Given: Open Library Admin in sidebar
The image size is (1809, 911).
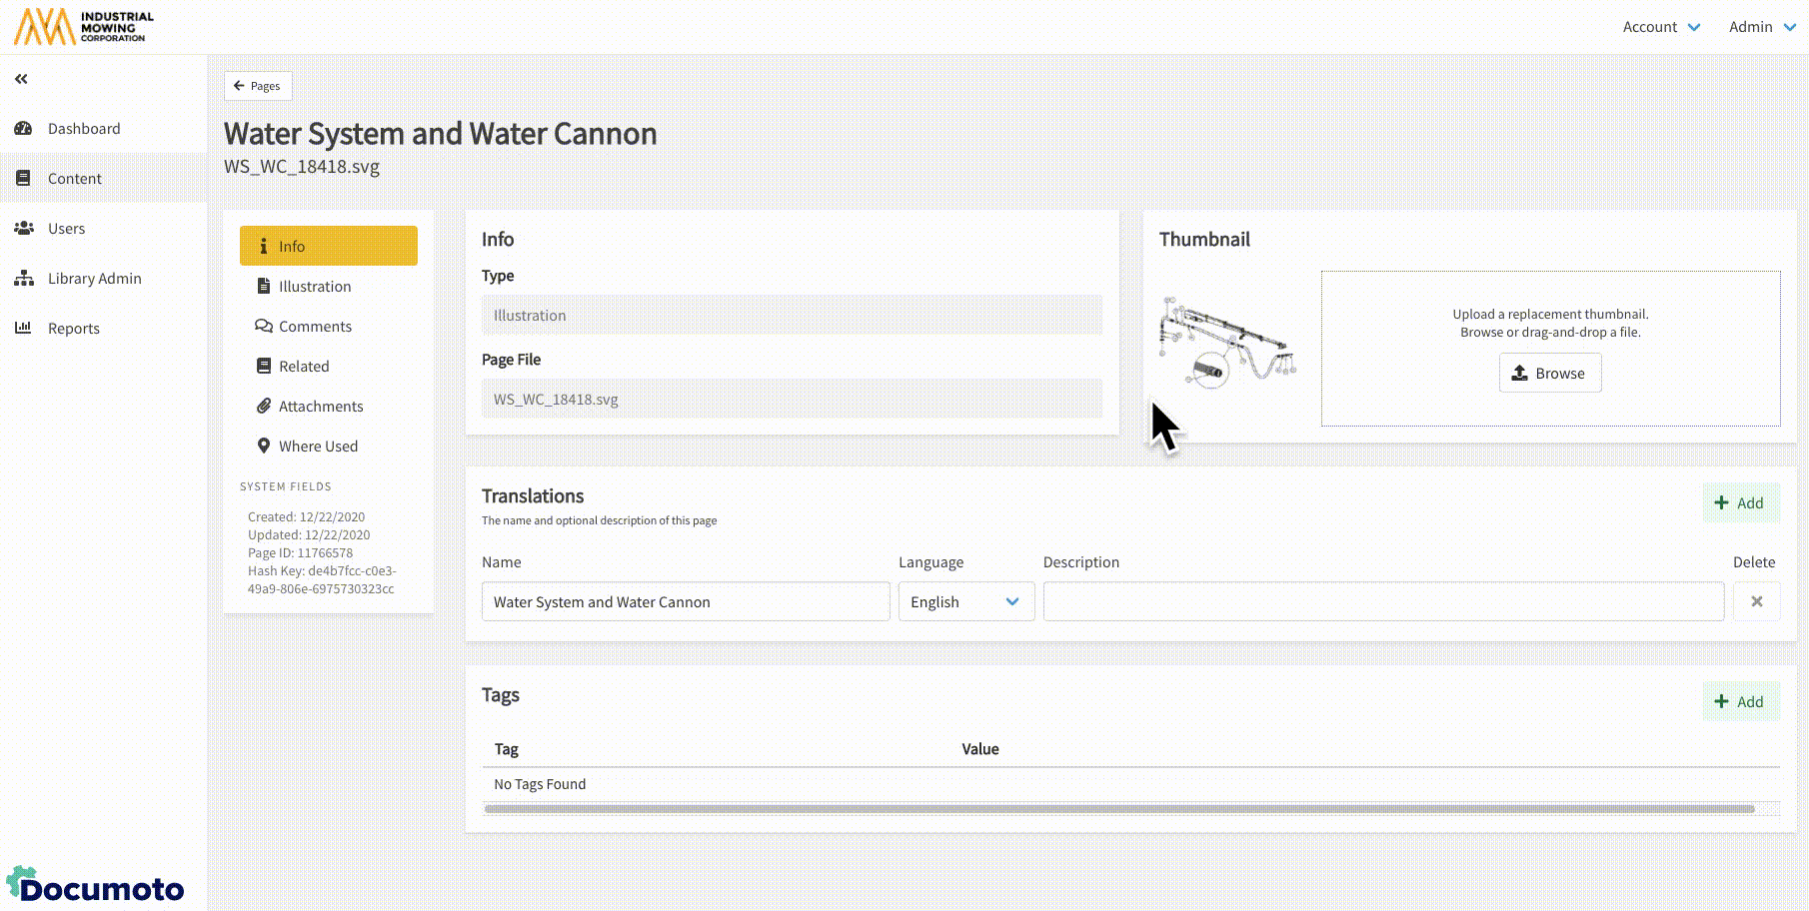Looking at the screenshot, I should coord(94,279).
